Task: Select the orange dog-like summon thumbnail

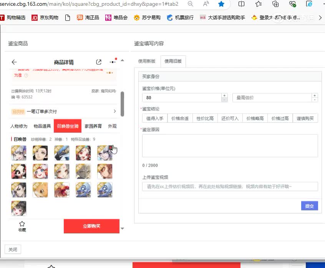Action: point(40,190)
